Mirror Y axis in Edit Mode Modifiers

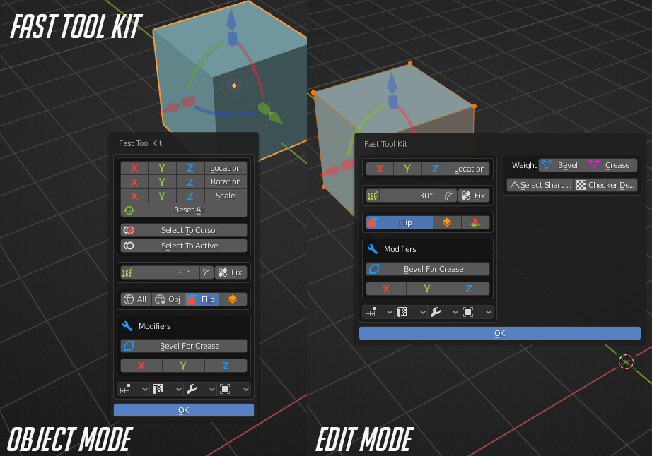[427, 289]
